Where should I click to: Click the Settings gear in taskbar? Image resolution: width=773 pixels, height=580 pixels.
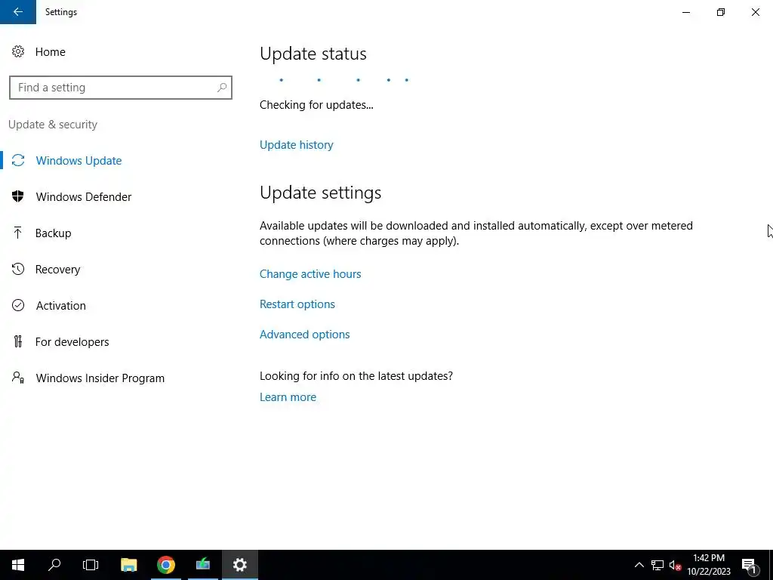click(239, 565)
